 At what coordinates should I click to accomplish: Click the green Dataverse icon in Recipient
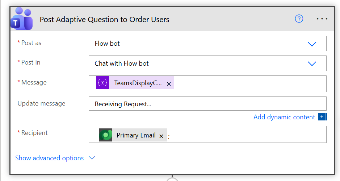tap(106, 135)
